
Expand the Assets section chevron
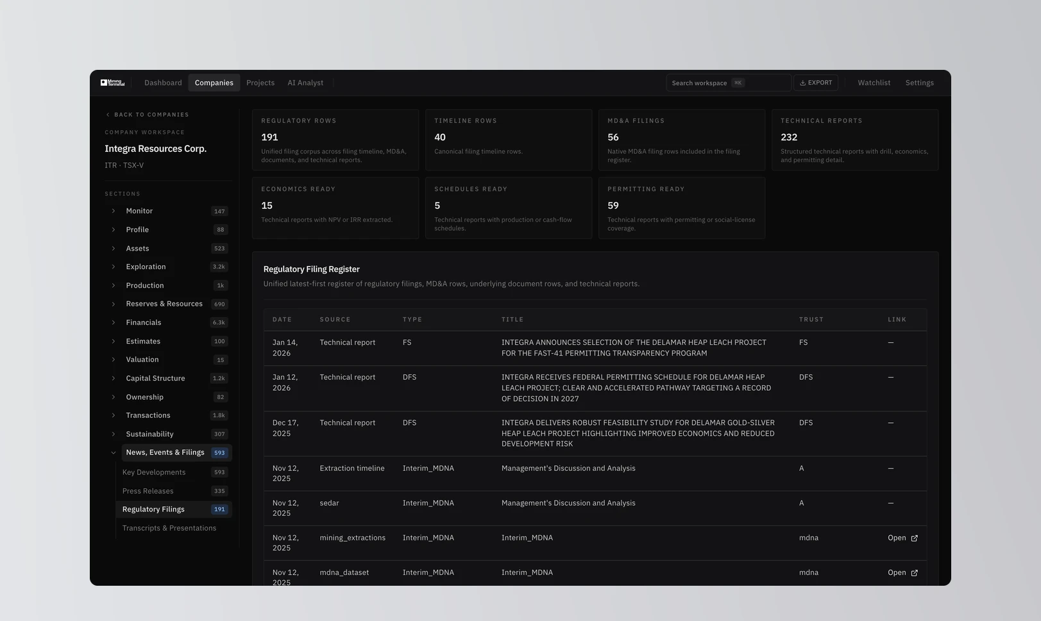click(x=114, y=248)
